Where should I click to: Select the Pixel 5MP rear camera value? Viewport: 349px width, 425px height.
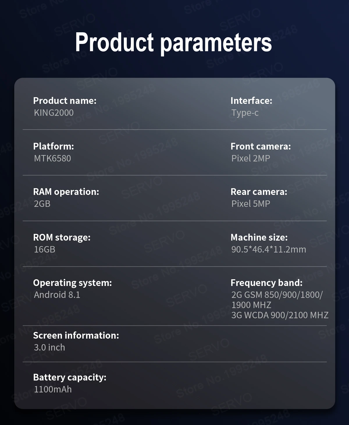(251, 204)
